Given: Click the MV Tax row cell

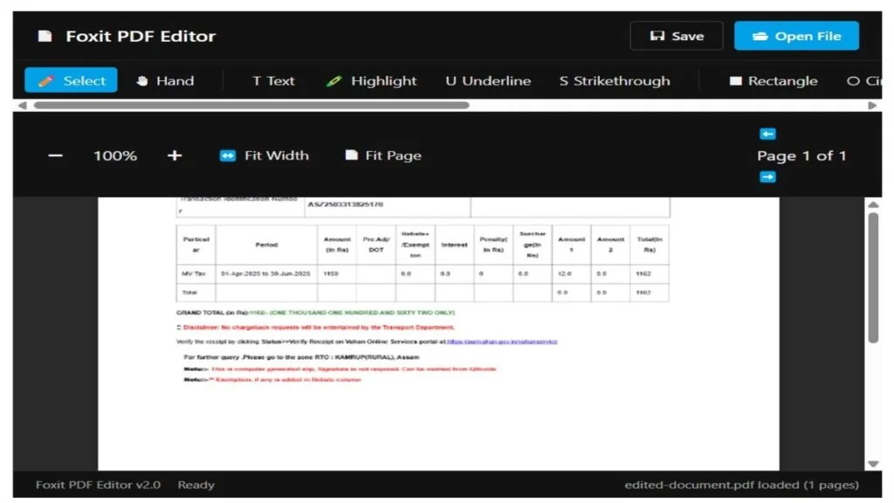Looking at the screenshot, I should 196,273.
